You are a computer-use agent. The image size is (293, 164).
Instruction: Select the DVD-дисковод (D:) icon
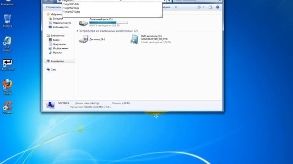(x=134, y=39)
